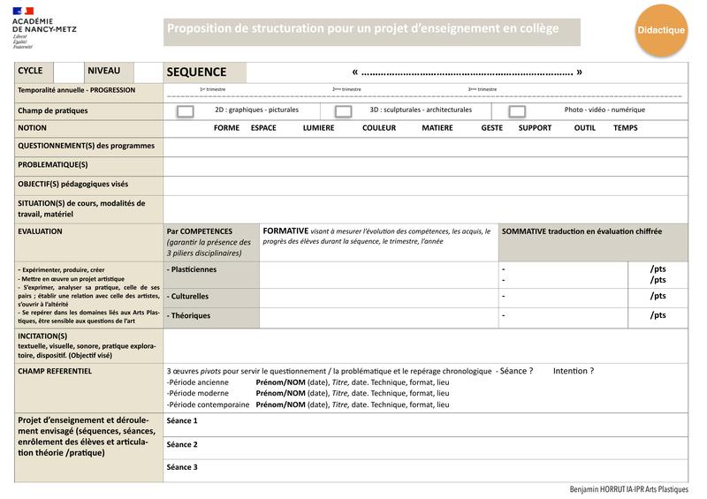Image resolution: width=707 pixels, height=499 pixels.
Task: Click the Plasticiennes formative evaluation cell
Action: pos(378,275)
